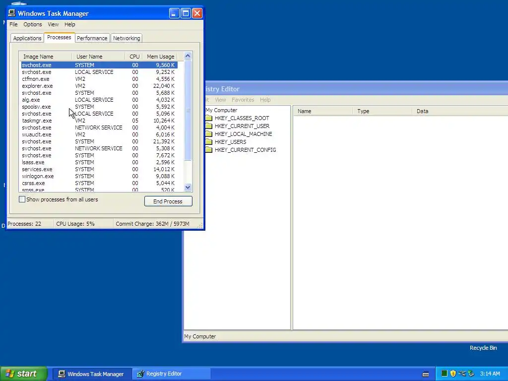Sort processes by Mem Usage column

160,57
